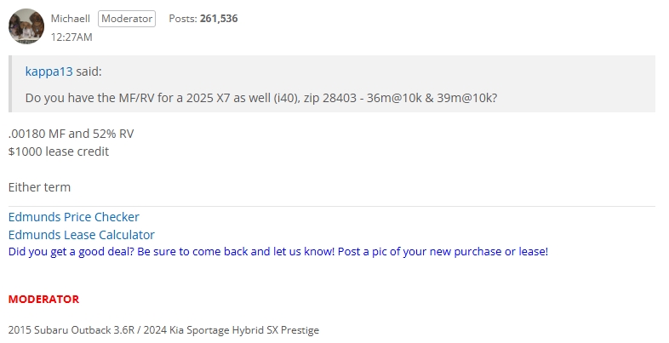
Task: Open the Edmunds Price Checker link
Action: 74,217
